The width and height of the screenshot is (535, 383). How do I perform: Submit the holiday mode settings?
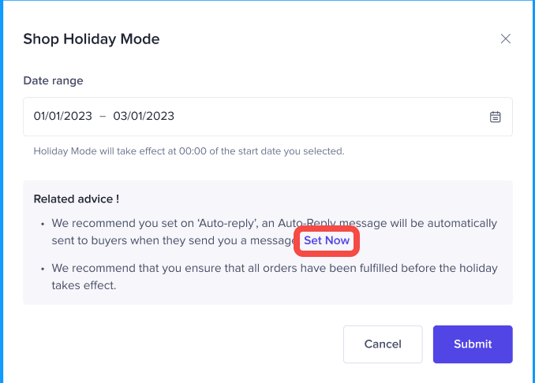click(473, 344)
